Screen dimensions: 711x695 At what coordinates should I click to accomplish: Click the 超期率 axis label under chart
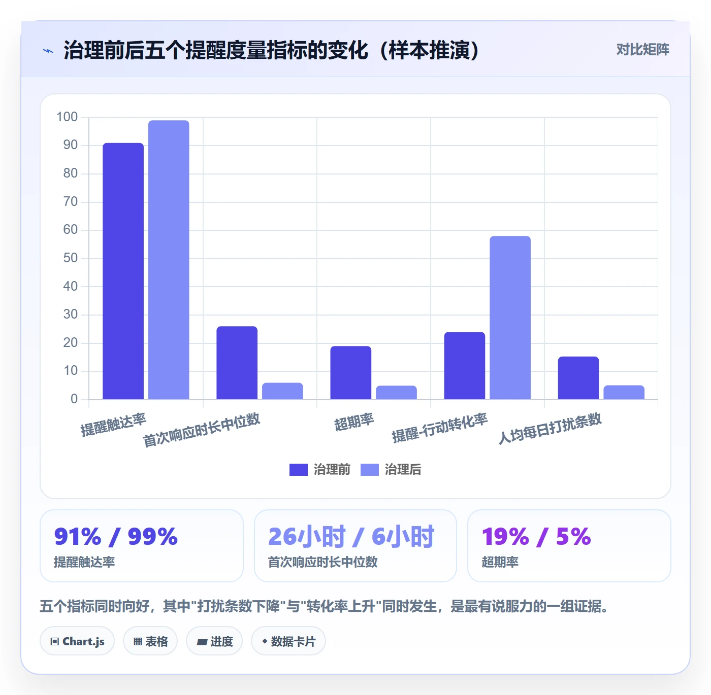click(354, 422)
